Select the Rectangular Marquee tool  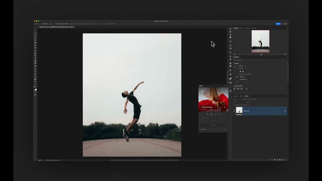click(x=35, y=32)
